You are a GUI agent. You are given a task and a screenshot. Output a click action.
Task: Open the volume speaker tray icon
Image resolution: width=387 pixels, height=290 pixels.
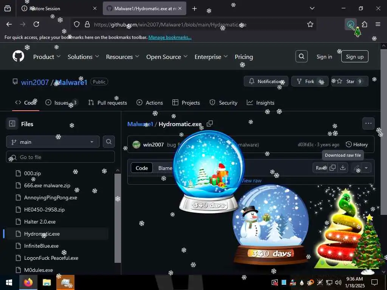[338, 282]
